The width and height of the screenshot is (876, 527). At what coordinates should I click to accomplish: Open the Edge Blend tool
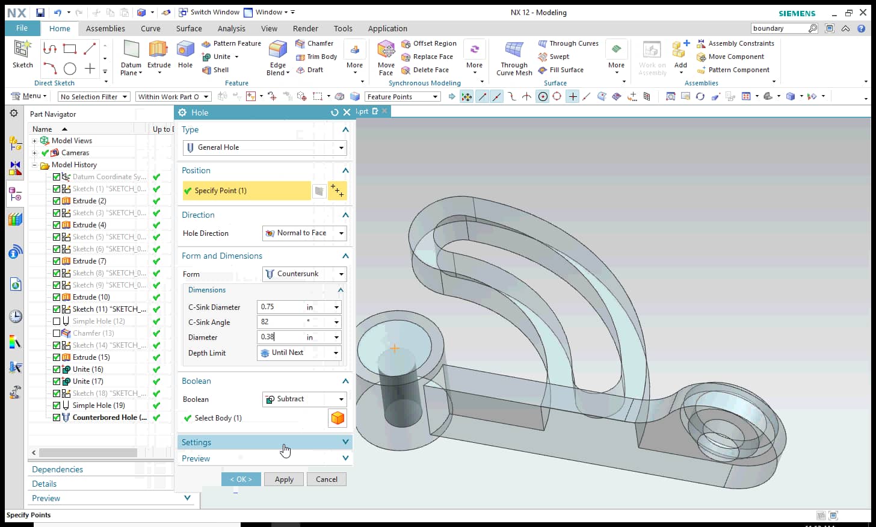click(x=278, y=57)
